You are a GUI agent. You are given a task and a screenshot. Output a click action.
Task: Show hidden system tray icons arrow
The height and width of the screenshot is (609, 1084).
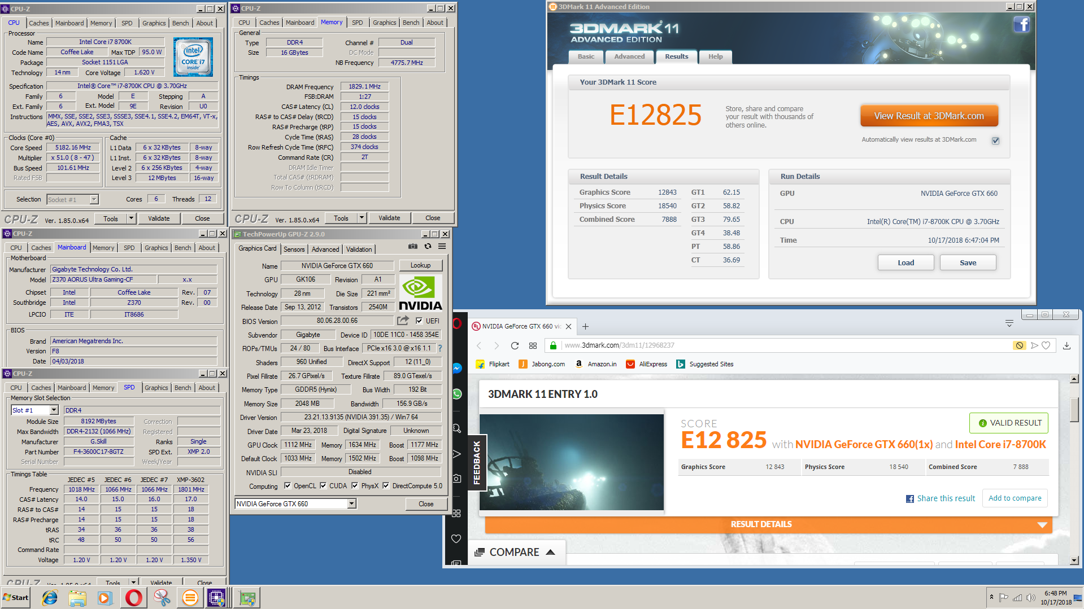(x=991, y=597)
